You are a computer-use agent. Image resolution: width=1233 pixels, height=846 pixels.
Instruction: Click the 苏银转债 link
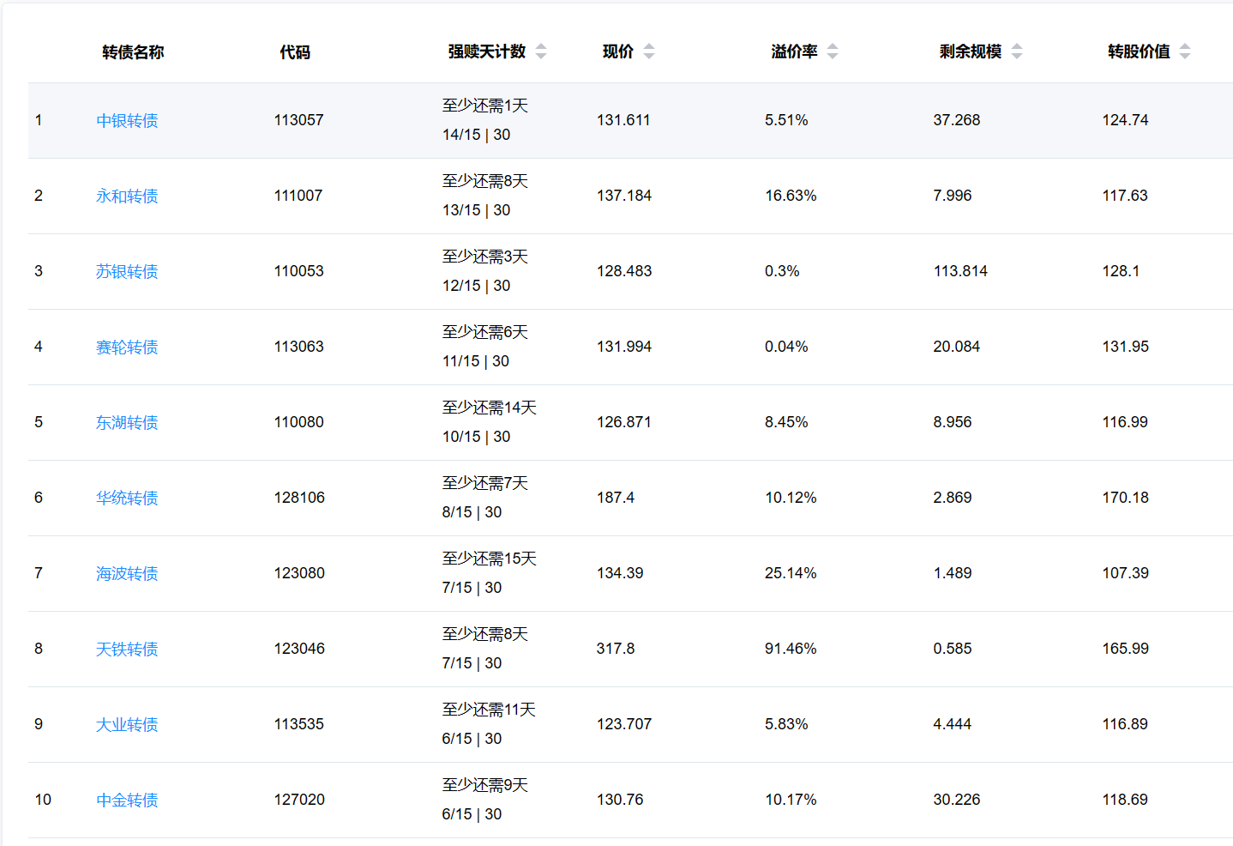click(x=127, y=272)
